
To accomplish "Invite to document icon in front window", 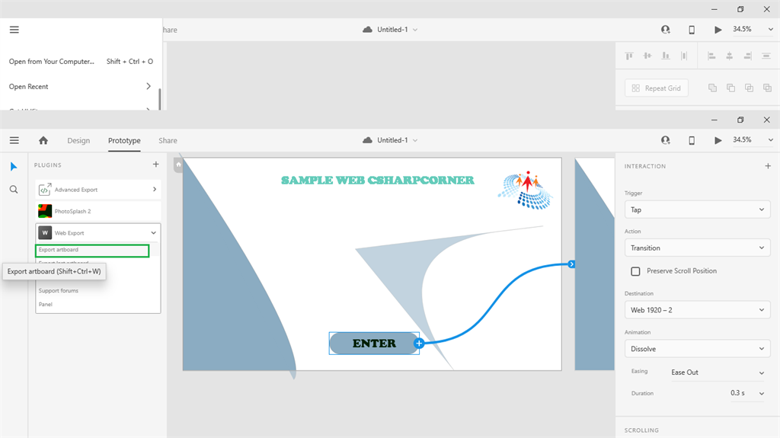I will pos(665,140).
